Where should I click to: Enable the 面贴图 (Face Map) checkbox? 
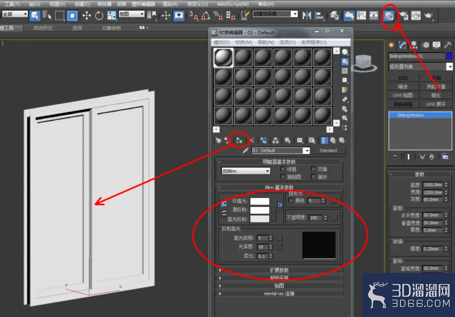coord(283,177)
